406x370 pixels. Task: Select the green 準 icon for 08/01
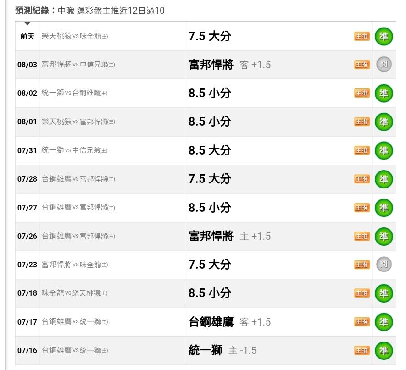384,122
